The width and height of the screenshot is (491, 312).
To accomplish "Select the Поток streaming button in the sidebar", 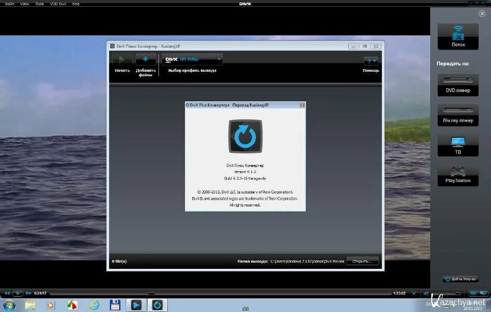I will click(x=458, y=36).
